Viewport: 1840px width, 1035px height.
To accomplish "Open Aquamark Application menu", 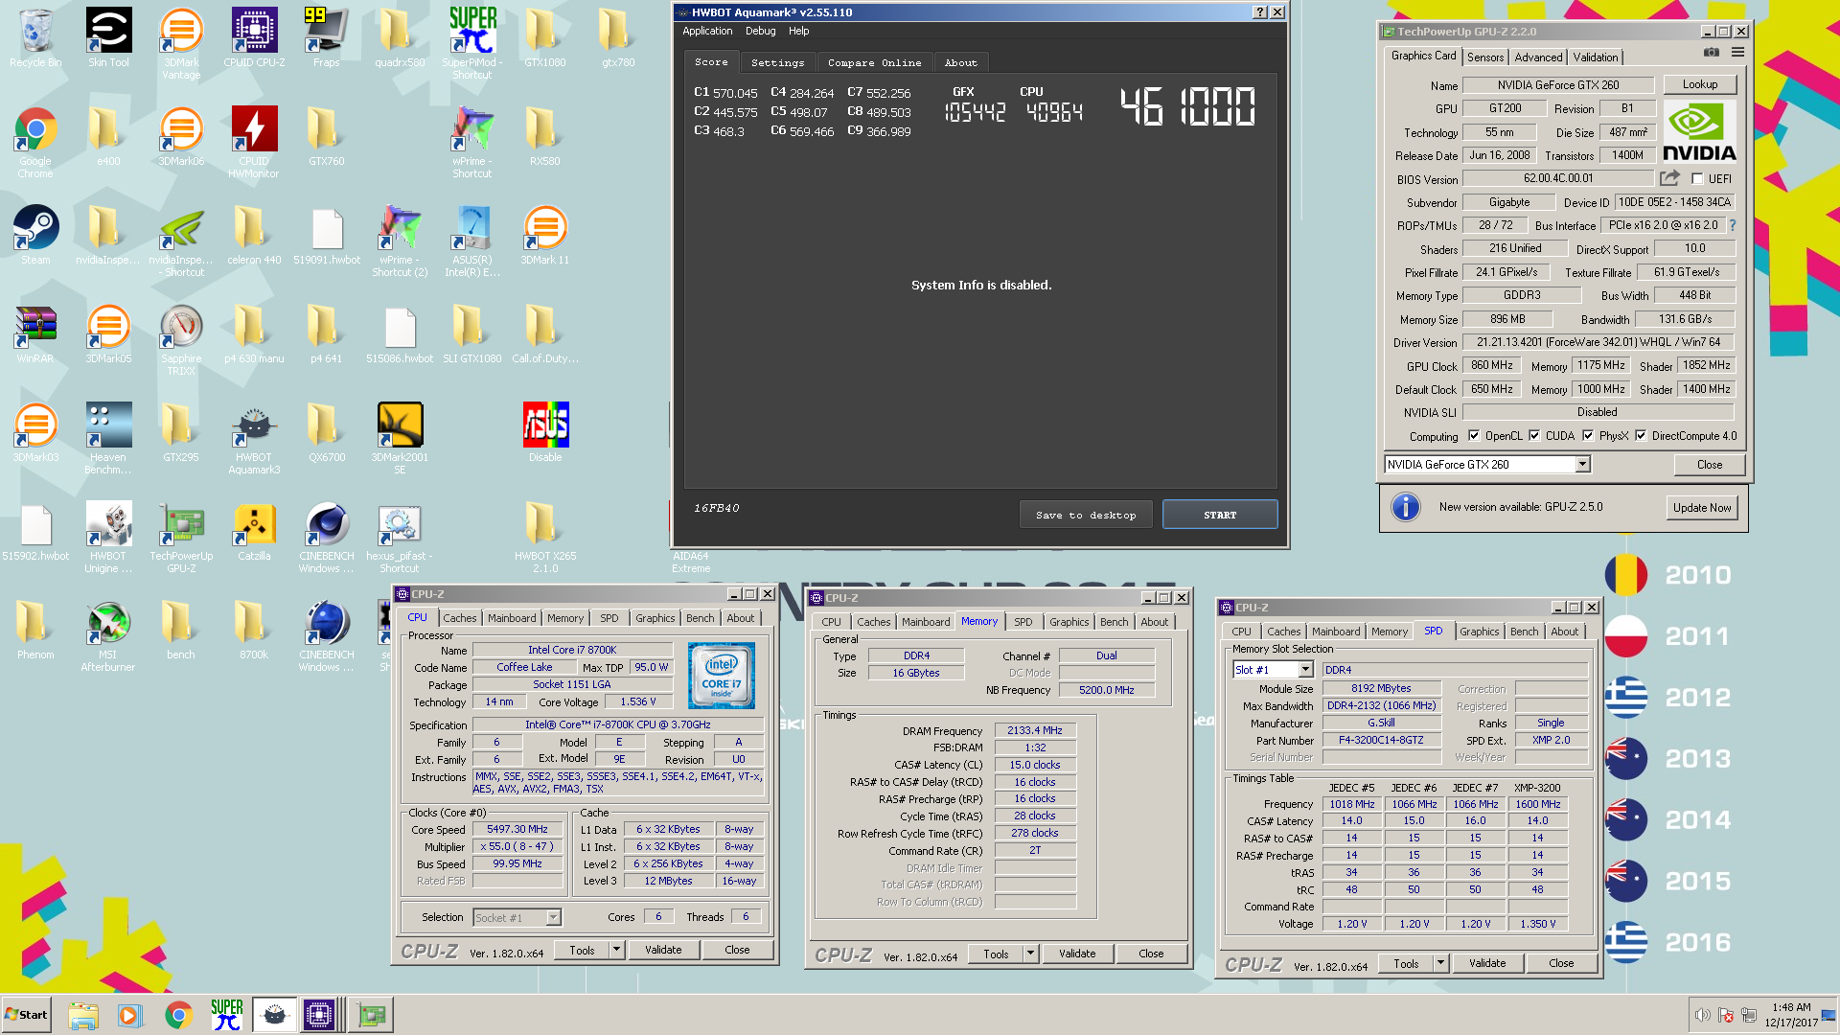I will click(x=707, y=31).
